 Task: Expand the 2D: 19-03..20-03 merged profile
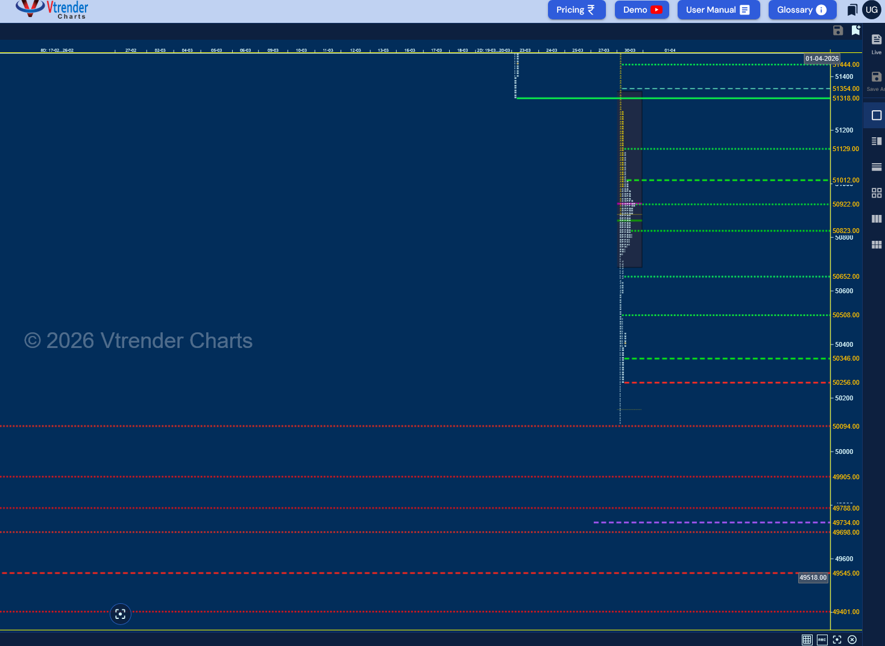click(x=494, y=50)
